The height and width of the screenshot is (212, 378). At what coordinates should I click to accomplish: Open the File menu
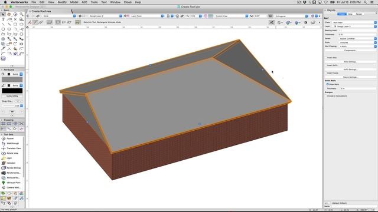pos(34,2)
